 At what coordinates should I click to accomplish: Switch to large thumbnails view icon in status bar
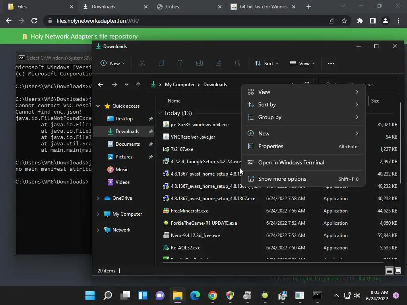coord(397,271)
